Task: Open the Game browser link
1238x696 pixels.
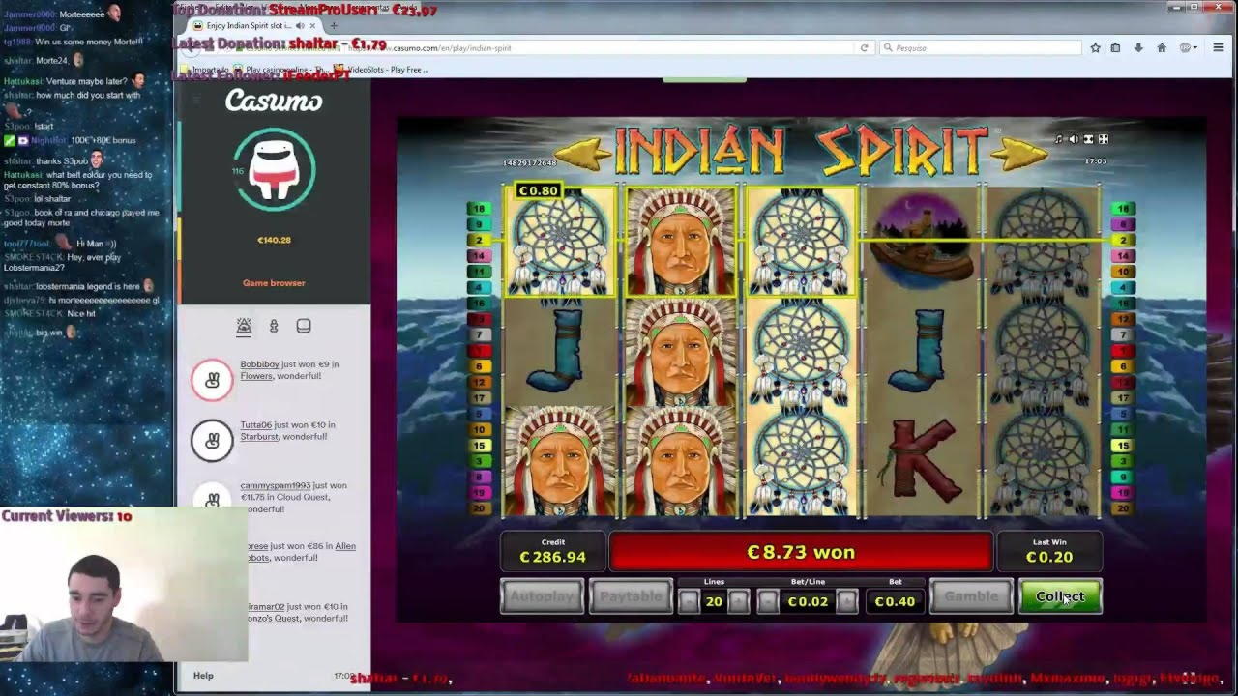Action: coord(274,283)
